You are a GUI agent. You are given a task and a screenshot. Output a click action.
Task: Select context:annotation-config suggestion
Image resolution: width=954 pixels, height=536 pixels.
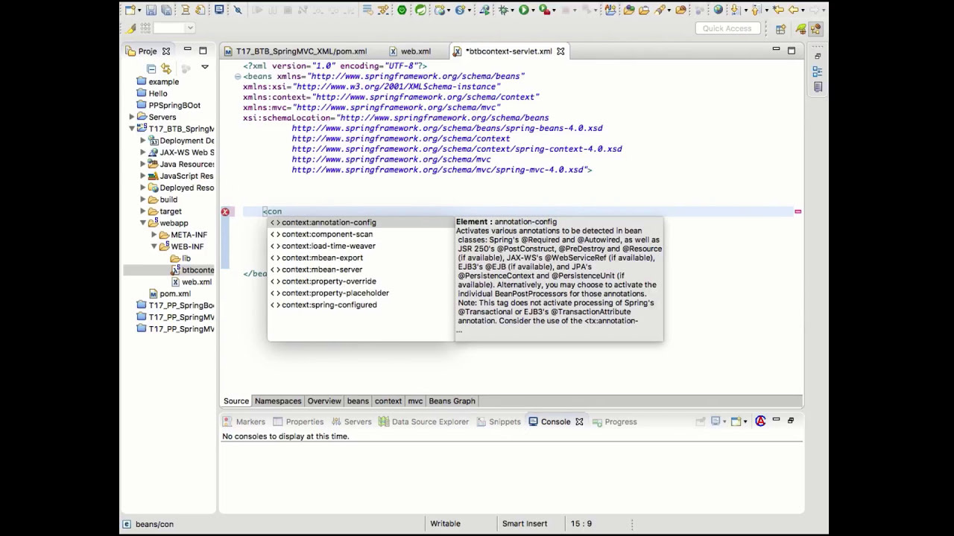[x=361, y=222]
